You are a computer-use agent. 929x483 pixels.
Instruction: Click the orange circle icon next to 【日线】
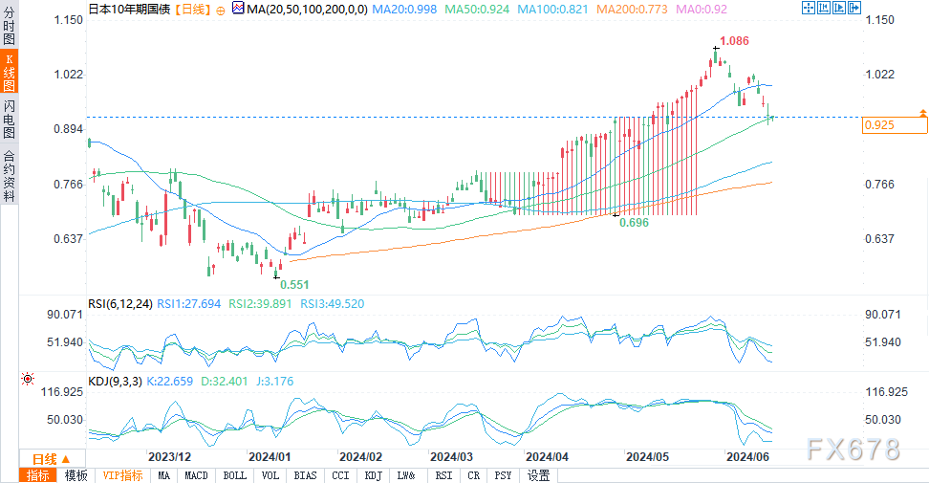(222, 9)
